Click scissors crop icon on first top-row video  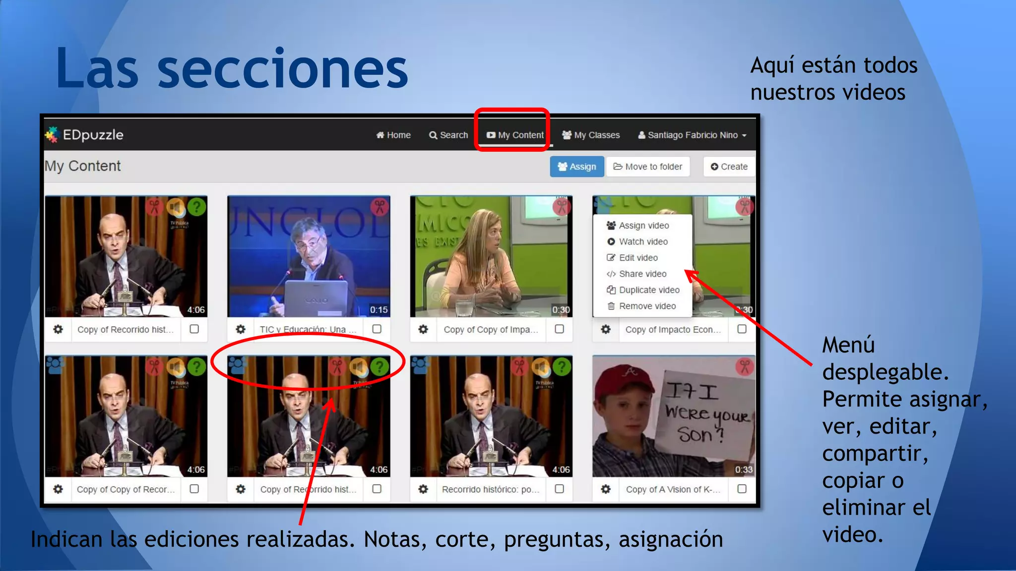point(154,207)
